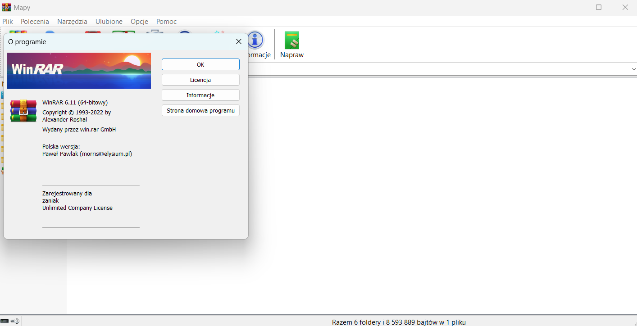Click the WinRAR app icon in the title bar
Image resolution: width=637 pixels, height=326 pixels.
point(7,7)
